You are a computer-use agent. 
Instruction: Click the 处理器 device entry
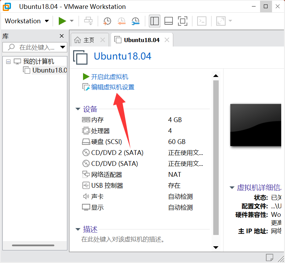[x=100, y=131]
